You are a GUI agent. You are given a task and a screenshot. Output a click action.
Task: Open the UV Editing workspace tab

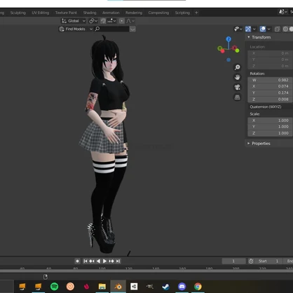click(41, 13)
